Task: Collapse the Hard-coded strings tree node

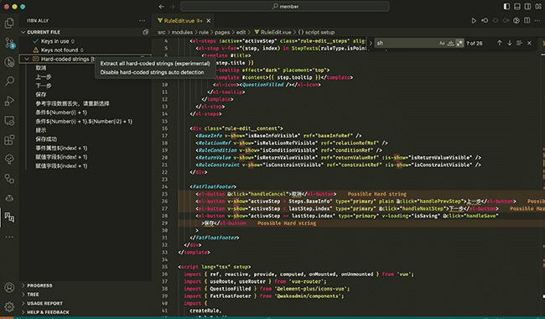Action: pos(27,59)
